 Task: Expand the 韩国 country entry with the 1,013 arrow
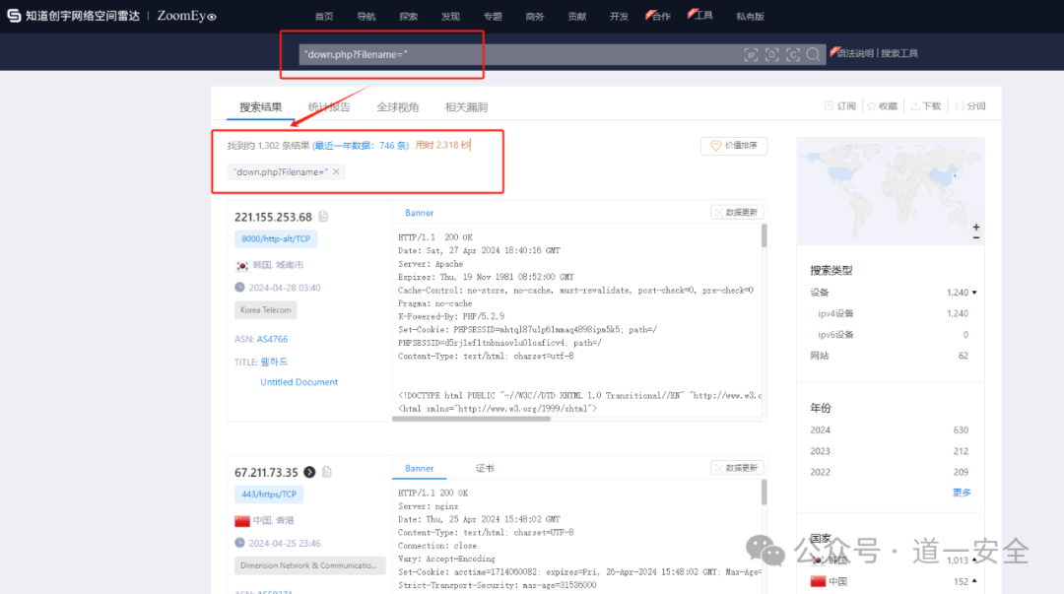pos(974,561)
